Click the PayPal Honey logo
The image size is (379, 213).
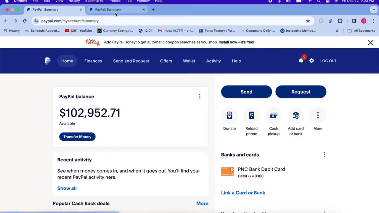click(92, 42)
